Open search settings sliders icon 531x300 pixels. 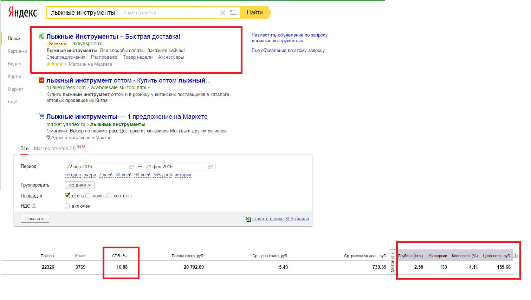[233, 13]
